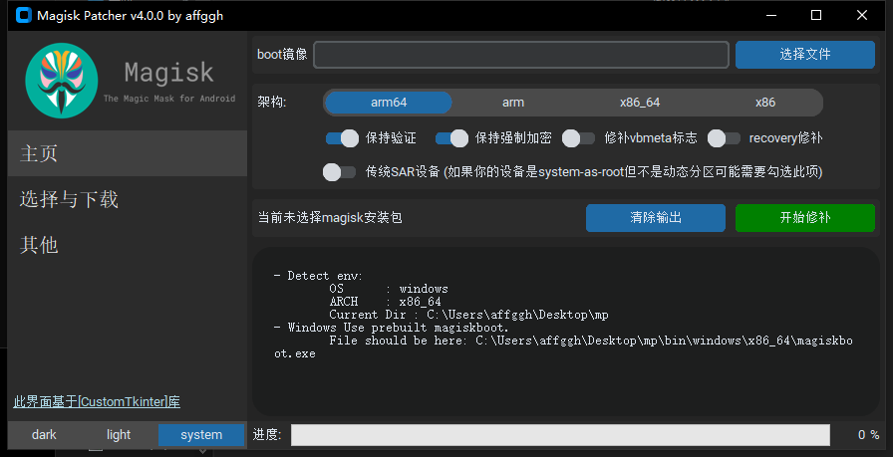Click the app icon in the title bar
This screenshot has height=457, width=893.
pyautogui.click(x=23, y=16)
